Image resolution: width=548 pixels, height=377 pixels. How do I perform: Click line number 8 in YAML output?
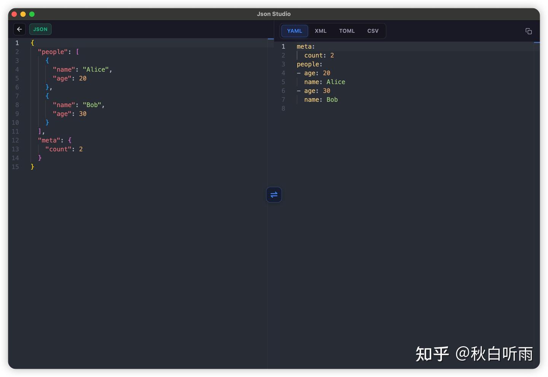click(283, 109)
